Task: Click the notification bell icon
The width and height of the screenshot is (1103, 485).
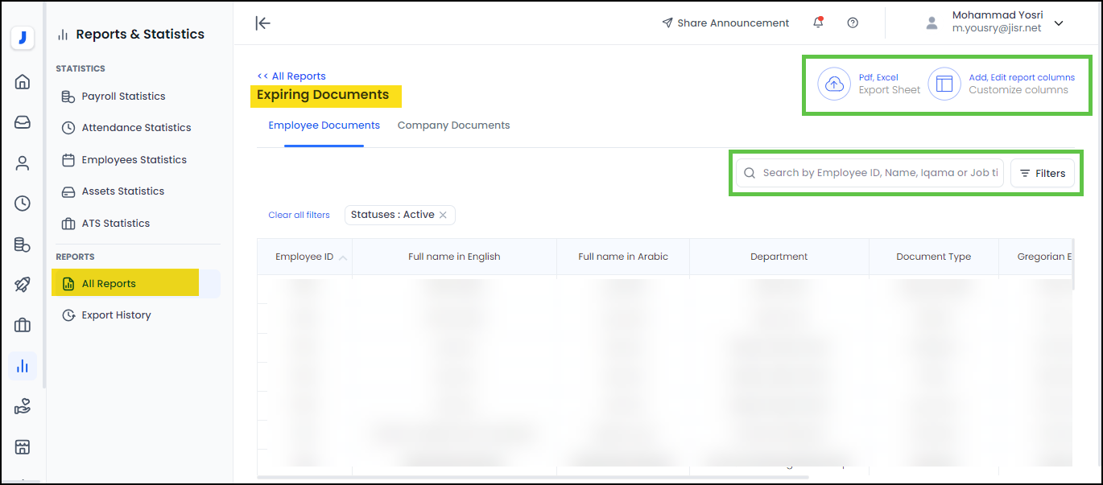Action: click(818, 23)
